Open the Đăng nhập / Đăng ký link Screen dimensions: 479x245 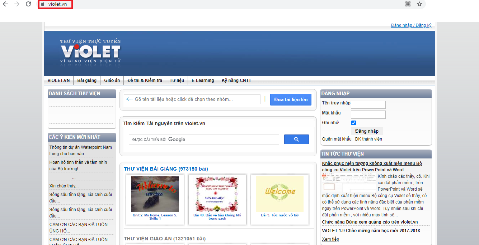411,25
